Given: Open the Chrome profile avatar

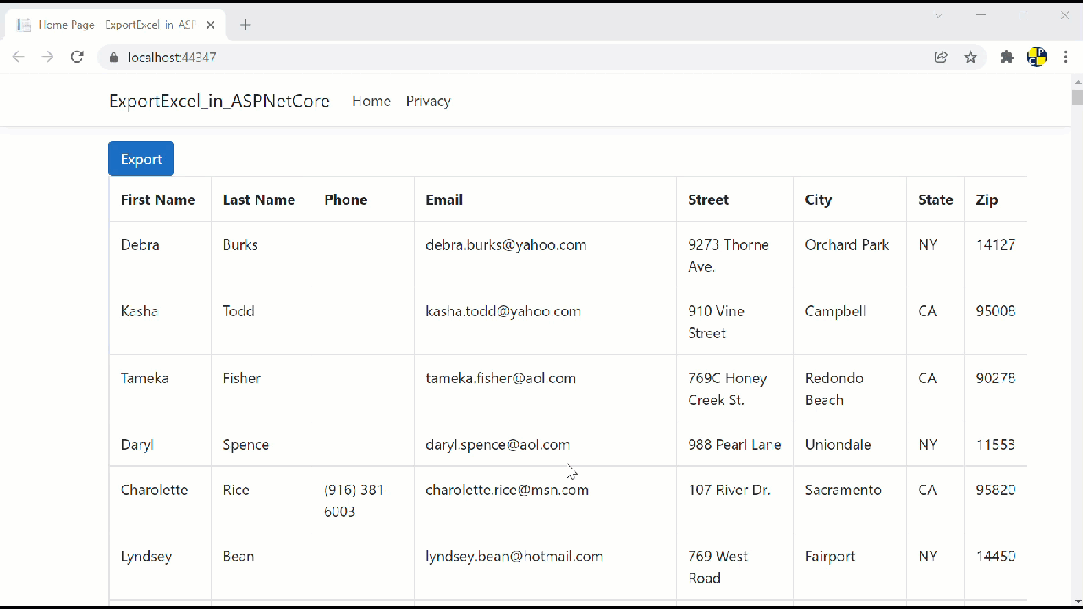Looking at the screenshot, I should (1037, 58).
